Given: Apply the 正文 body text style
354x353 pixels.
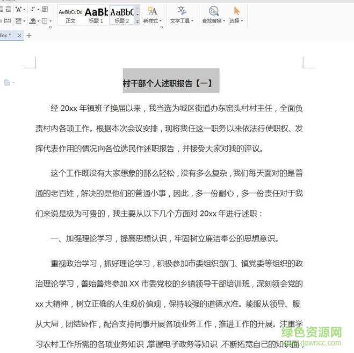Looking at the screenshot, I should pos(70,15).
